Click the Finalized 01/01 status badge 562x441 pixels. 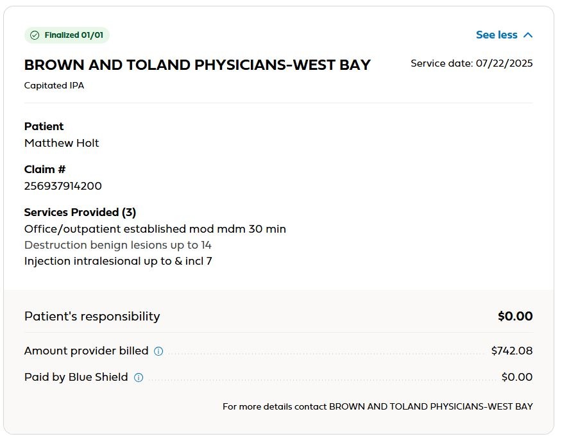tap(67, 35)
